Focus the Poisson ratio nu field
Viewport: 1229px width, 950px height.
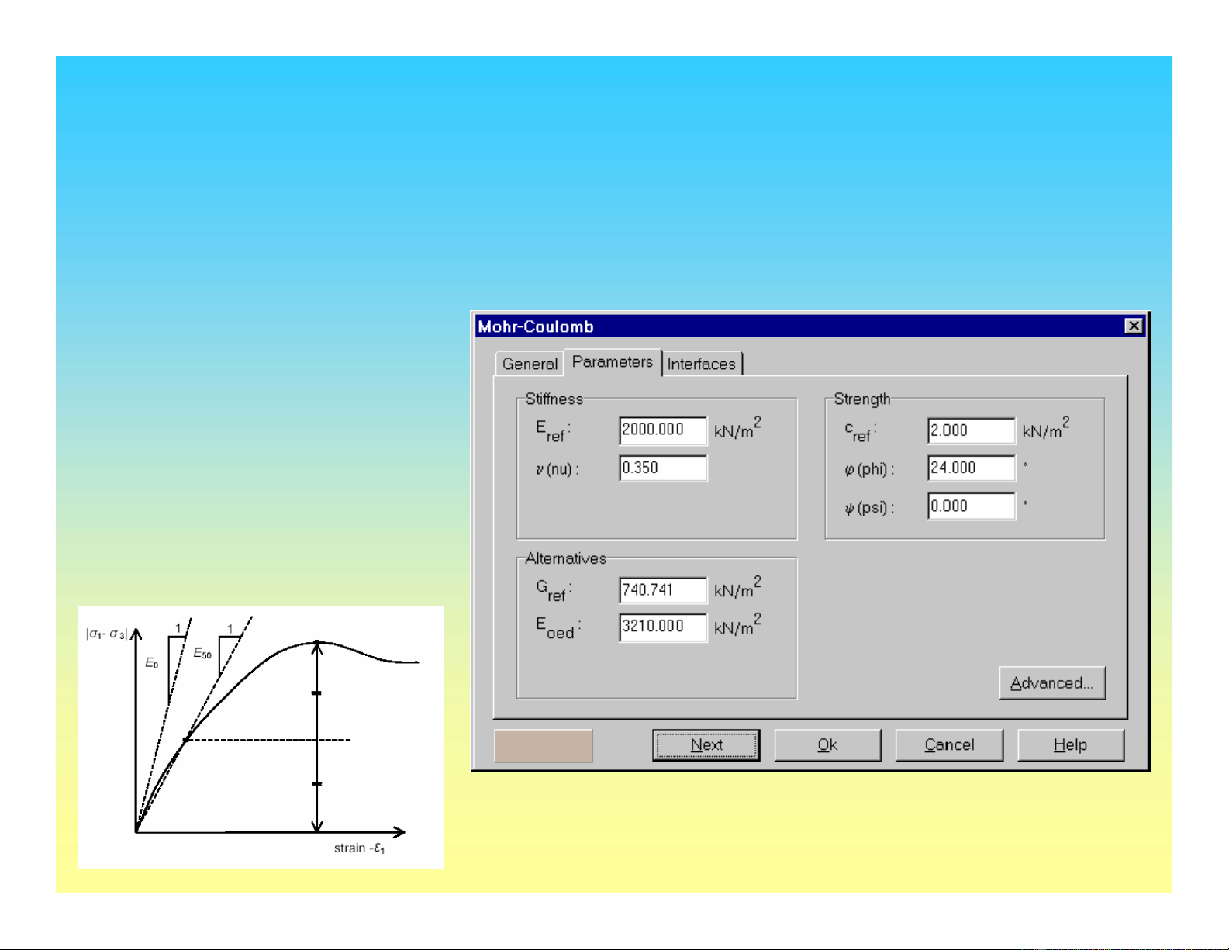point(662,468)
